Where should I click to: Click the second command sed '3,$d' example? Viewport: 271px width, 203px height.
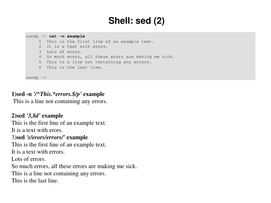37,116
